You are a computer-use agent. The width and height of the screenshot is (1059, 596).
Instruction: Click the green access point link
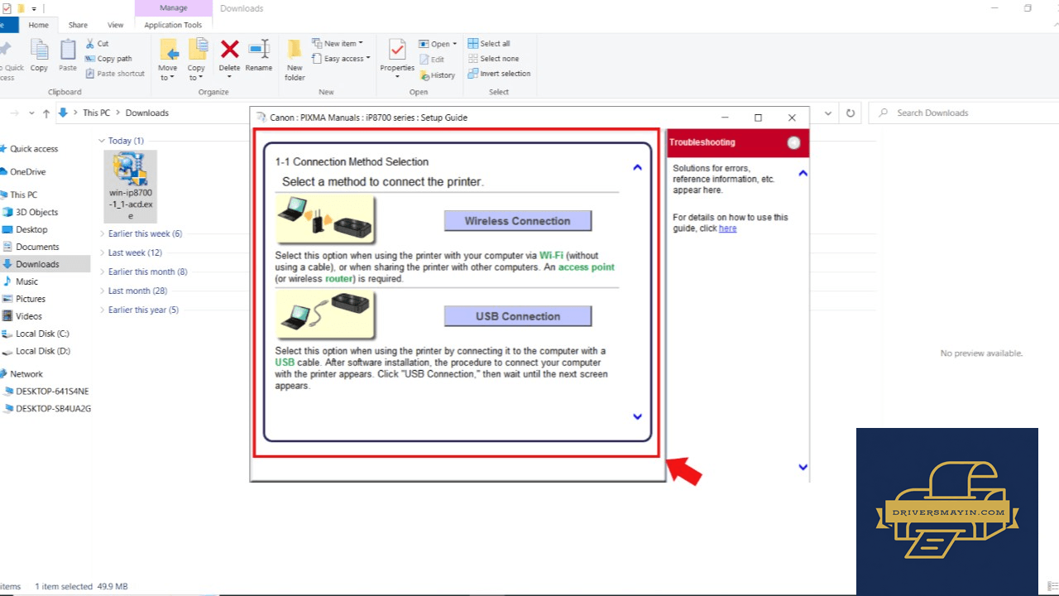coord(587,267)
